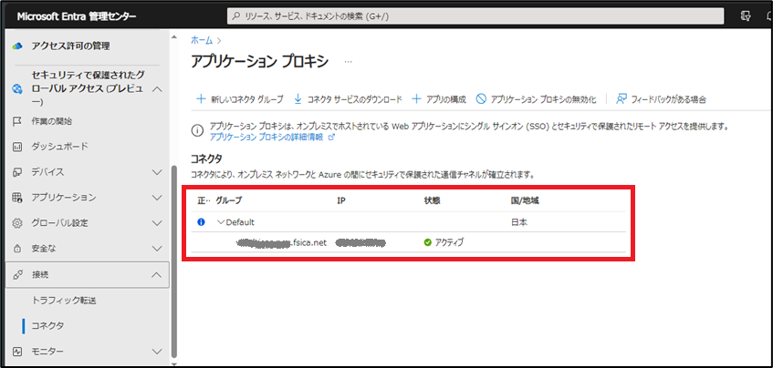Click the plus icon beside アプリの構成
The image size is (773, 368).
(x=416, y=99)
